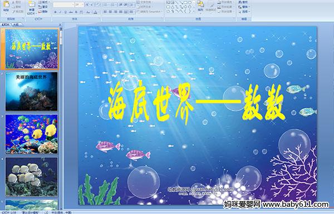Pick the rectangle shape in gallery

click(185, 3)
